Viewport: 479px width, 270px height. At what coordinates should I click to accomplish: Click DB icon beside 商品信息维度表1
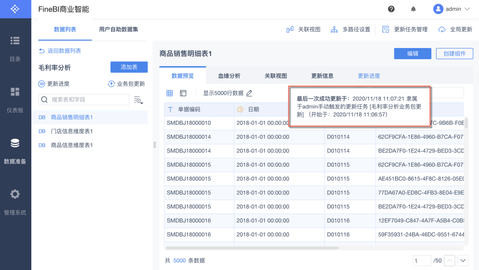(x=42, y=145)
